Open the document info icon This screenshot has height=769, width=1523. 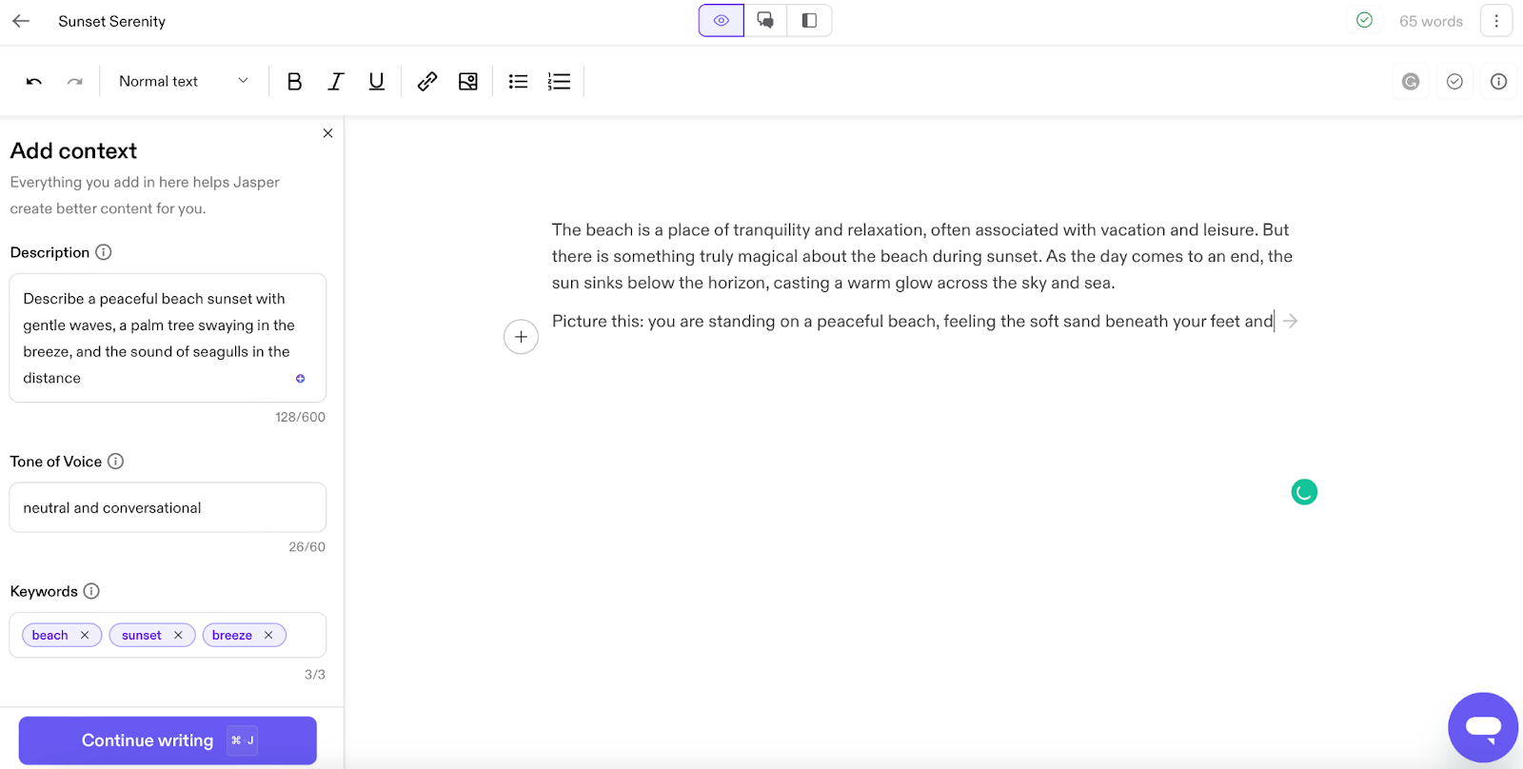pos(1498,82)
